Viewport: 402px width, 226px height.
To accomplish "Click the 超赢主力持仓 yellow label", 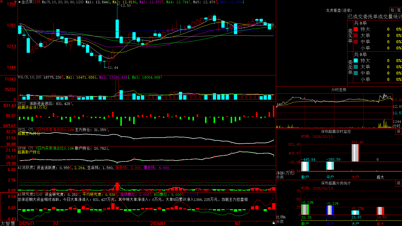I will [x=29, y=133].
